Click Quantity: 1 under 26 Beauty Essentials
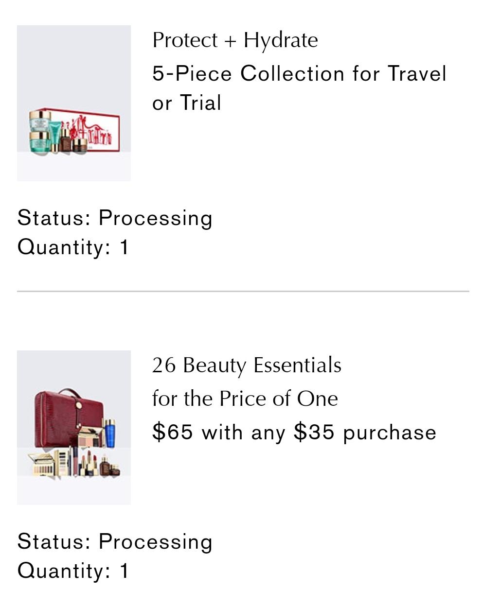483x590 pixels. [73, 571]
